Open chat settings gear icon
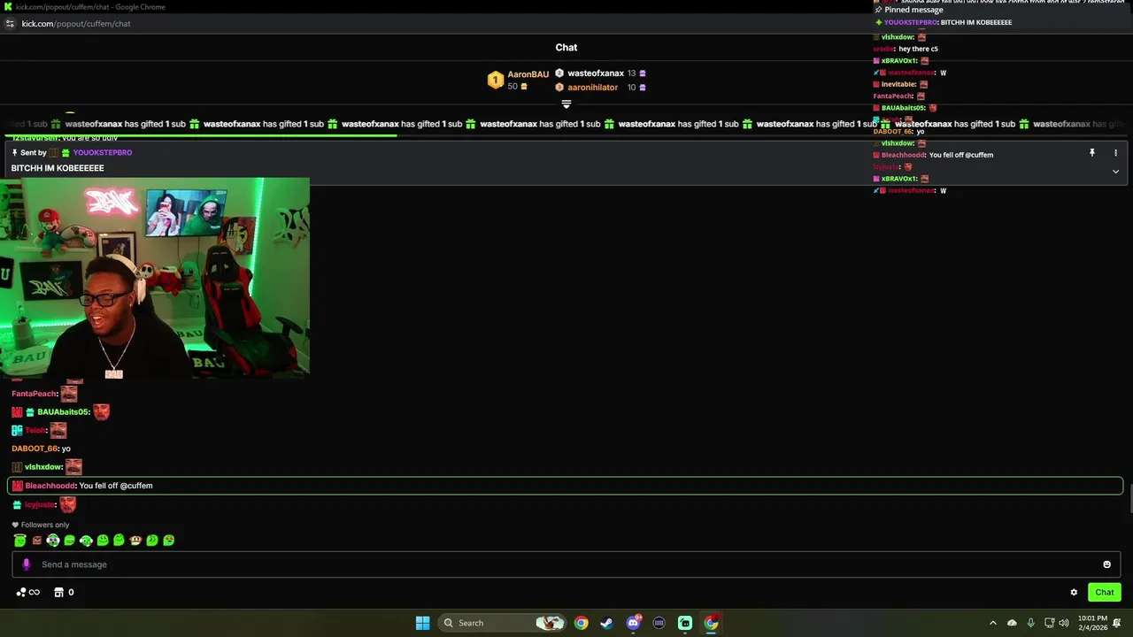This screenshot has height=637, width=1133. pyautogui.click(x=1074, y=593)
